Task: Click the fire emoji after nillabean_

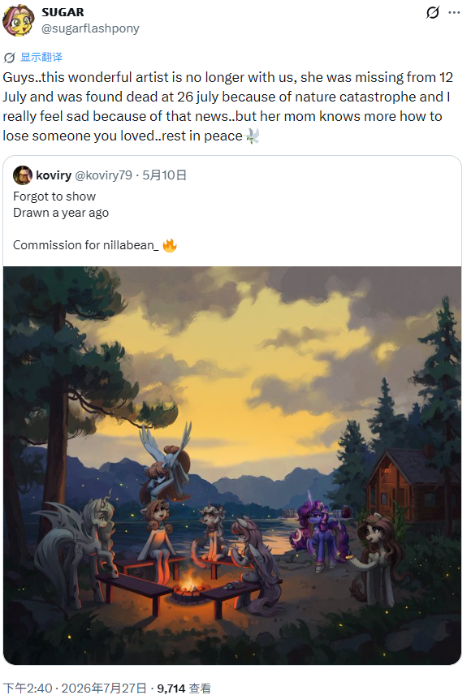Action: [170, 244]
